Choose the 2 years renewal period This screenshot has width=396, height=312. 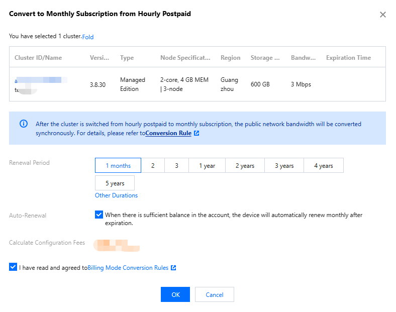click(x=245, y=166)
